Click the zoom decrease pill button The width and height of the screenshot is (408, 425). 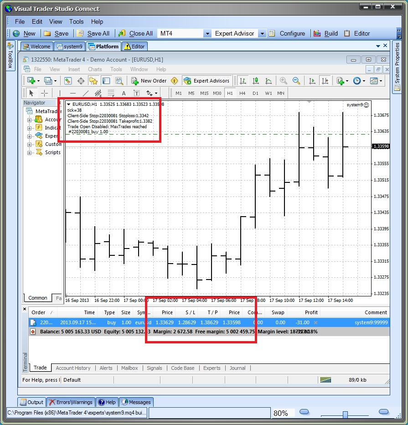point(304,412)
